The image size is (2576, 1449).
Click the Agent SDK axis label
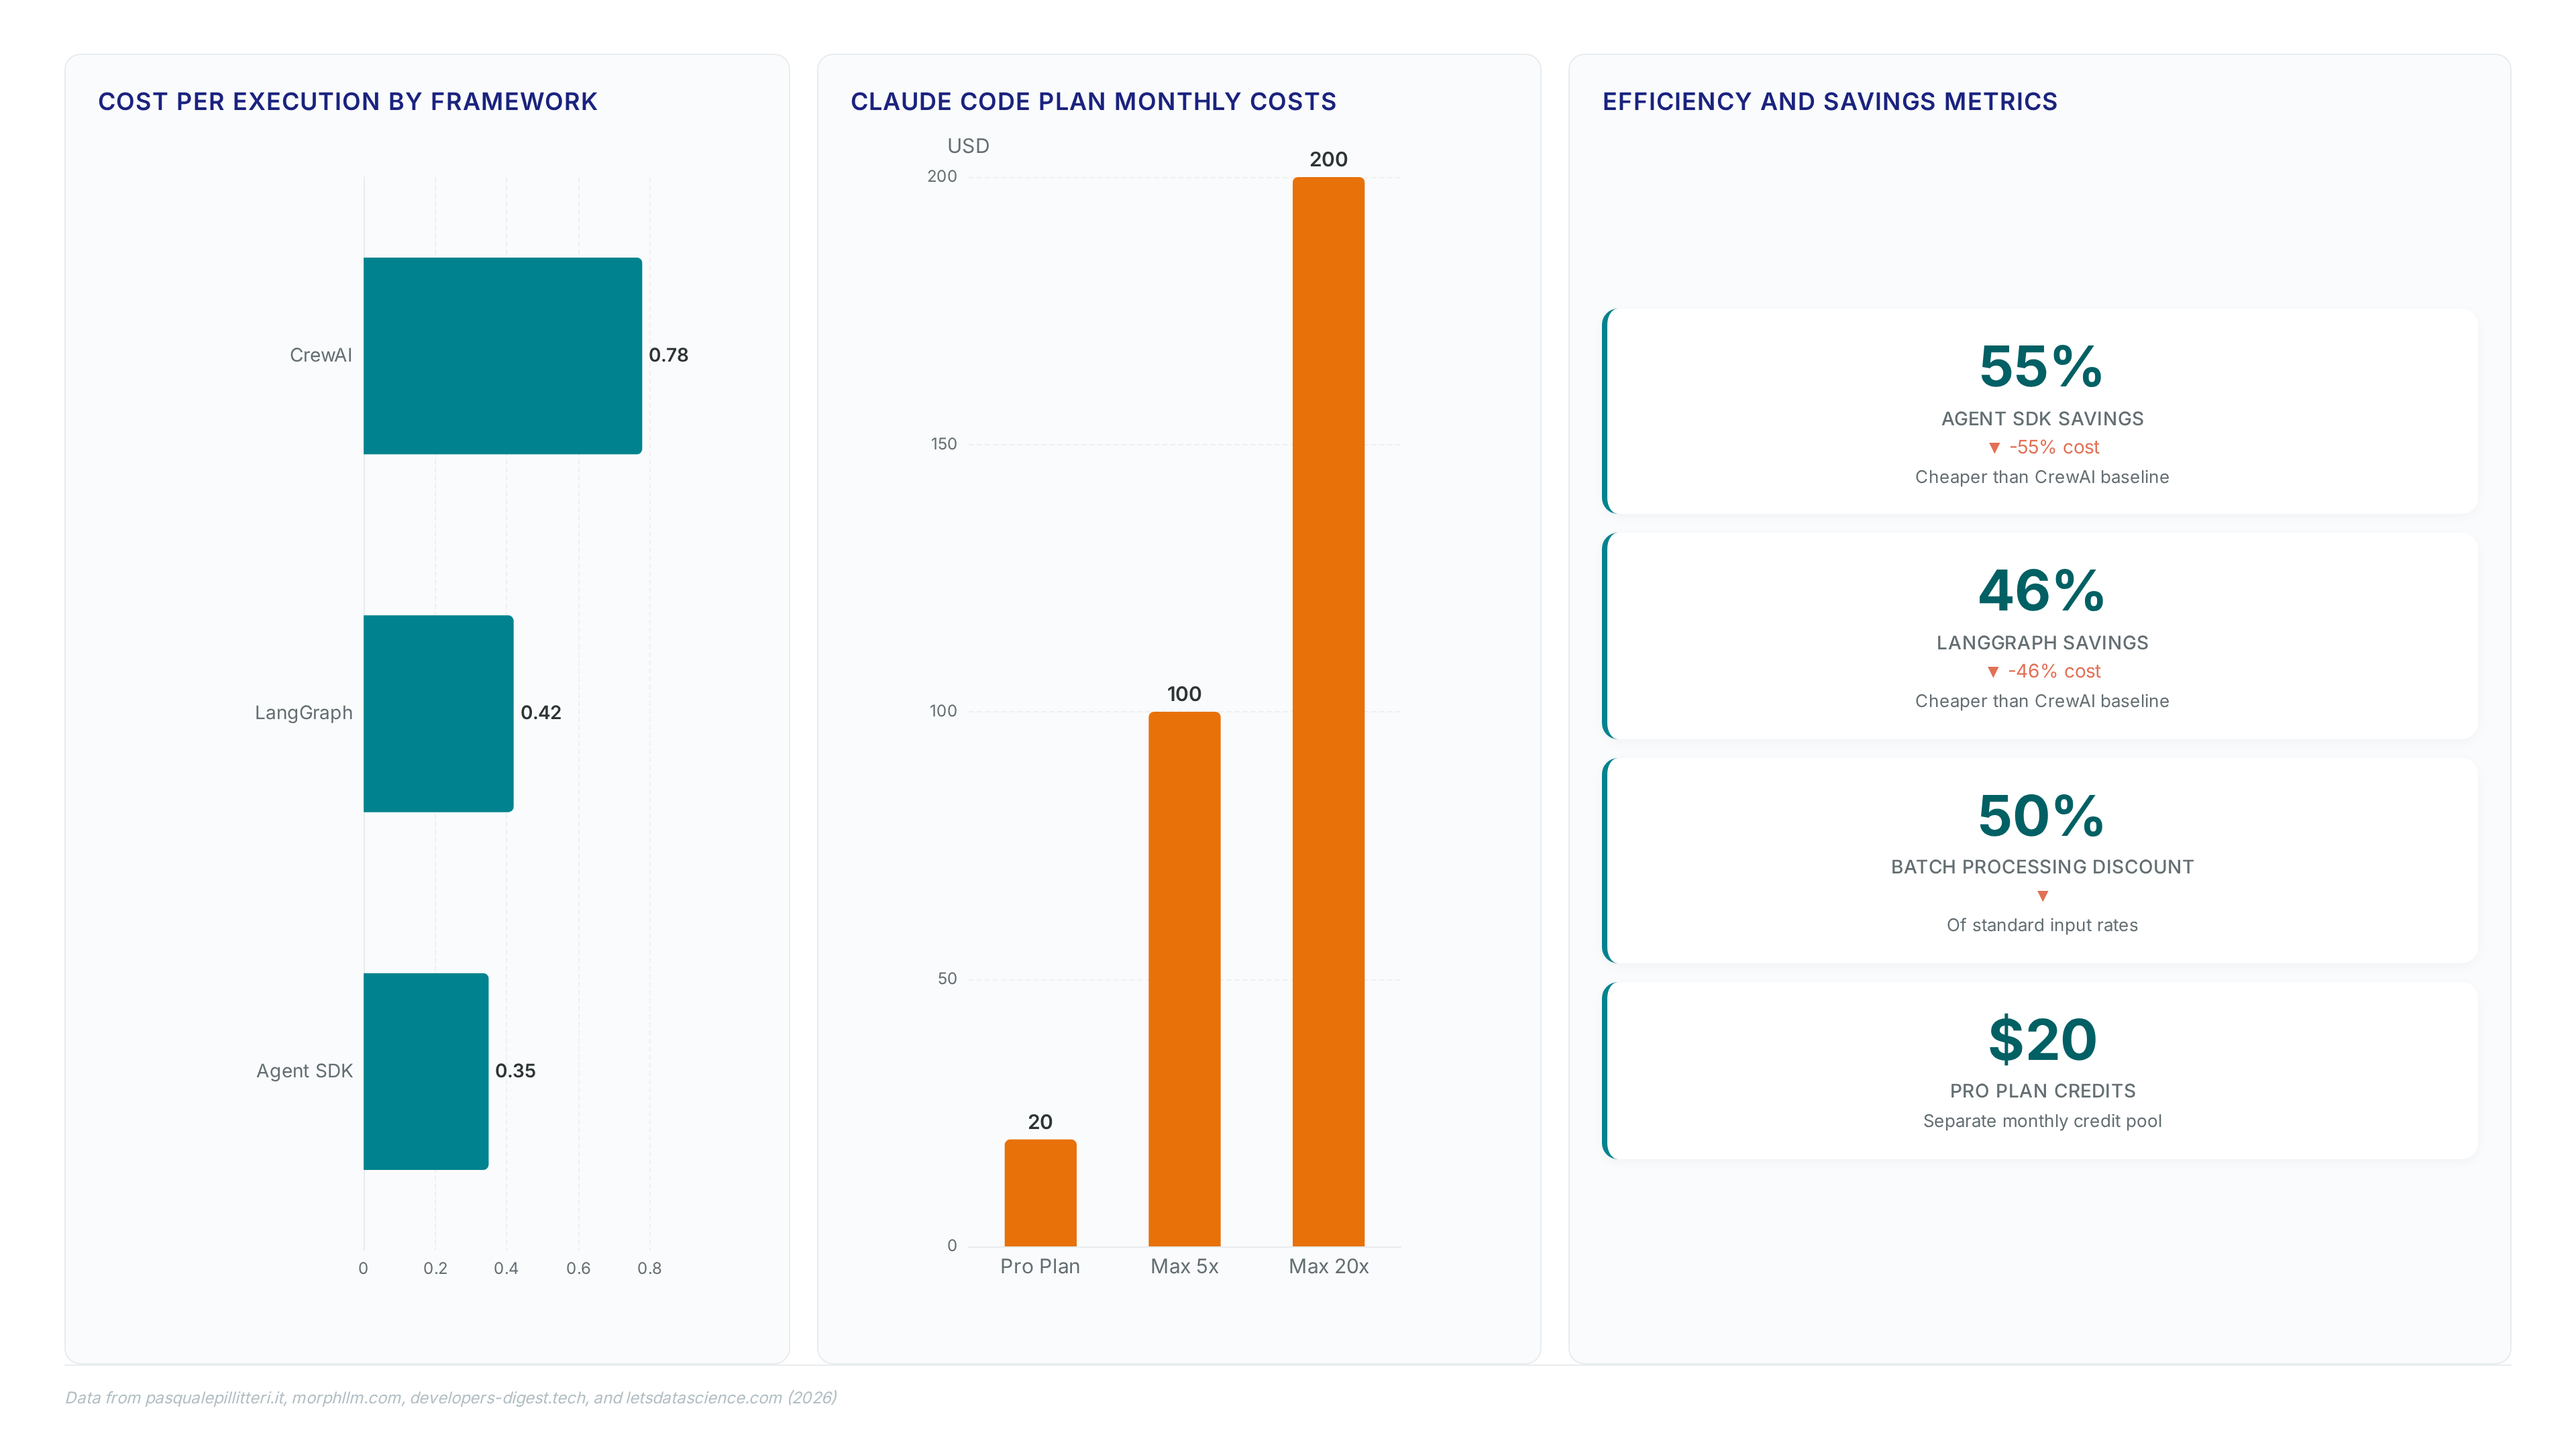[305, 1071]
